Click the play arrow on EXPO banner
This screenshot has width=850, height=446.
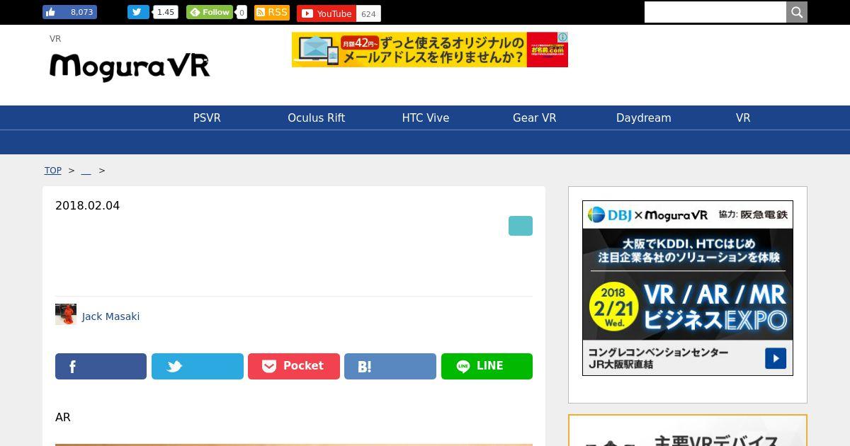point(776,358)
